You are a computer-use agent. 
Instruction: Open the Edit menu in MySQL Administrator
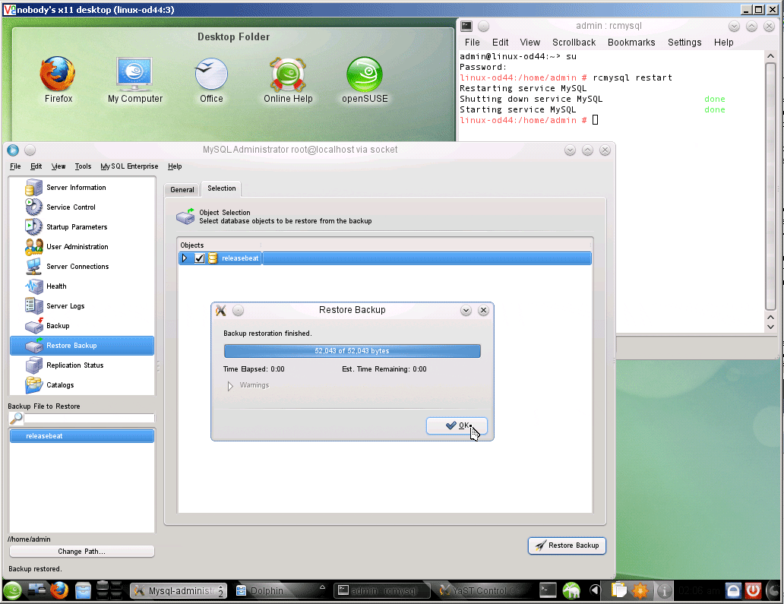coord(36,166)
